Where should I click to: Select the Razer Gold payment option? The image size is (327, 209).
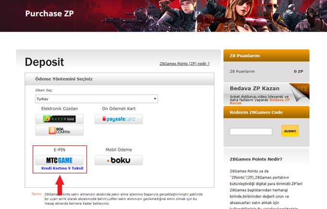(x=59, y=119)
